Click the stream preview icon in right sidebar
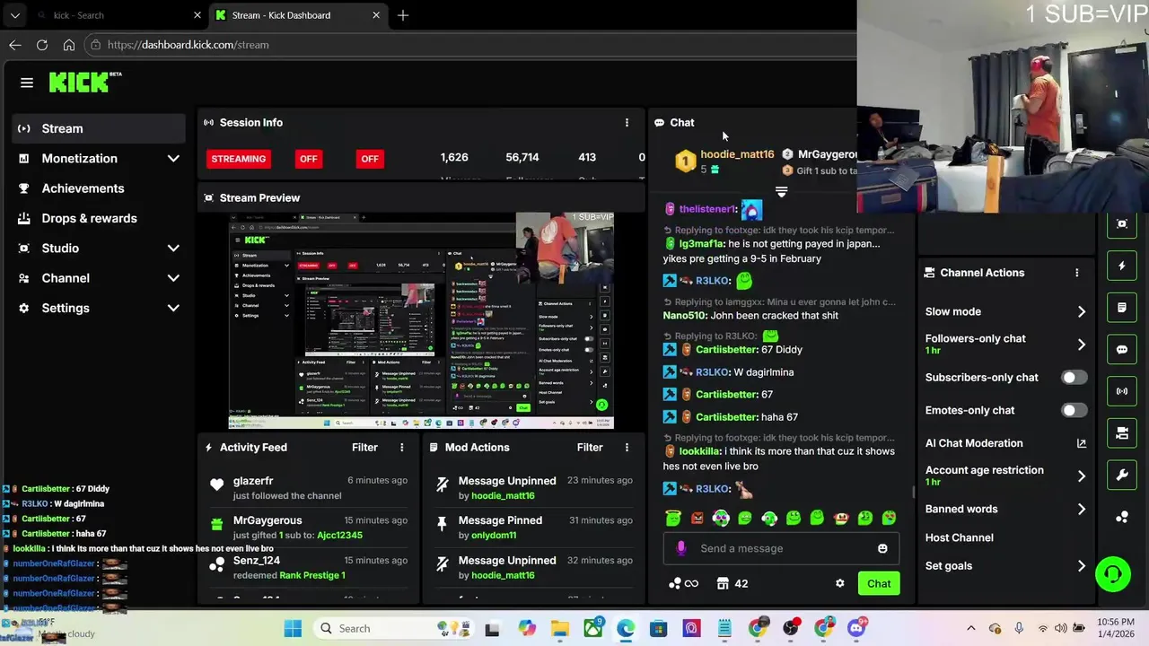Image resolution: width=1149 pixels, height=646 pixels. [x=1122, y=224]
